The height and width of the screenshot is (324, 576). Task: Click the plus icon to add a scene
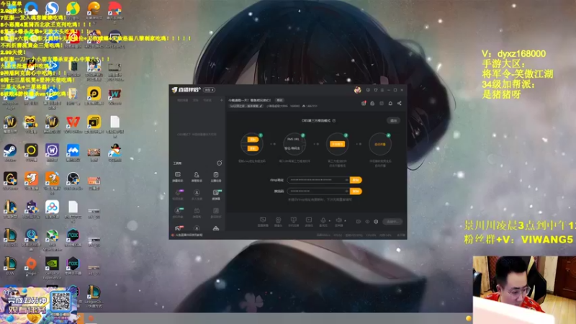point(222,100)
